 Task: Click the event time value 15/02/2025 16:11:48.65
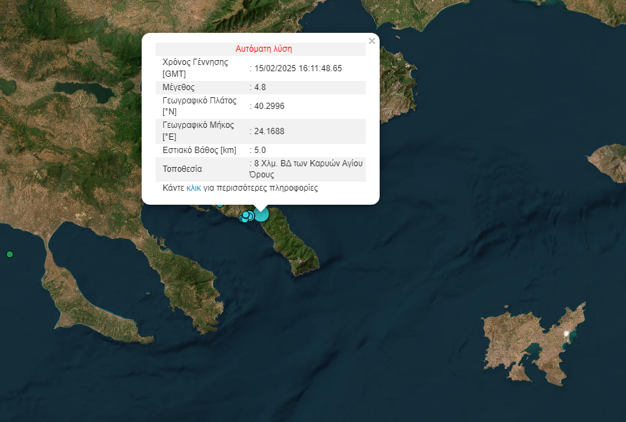[298, 68]
